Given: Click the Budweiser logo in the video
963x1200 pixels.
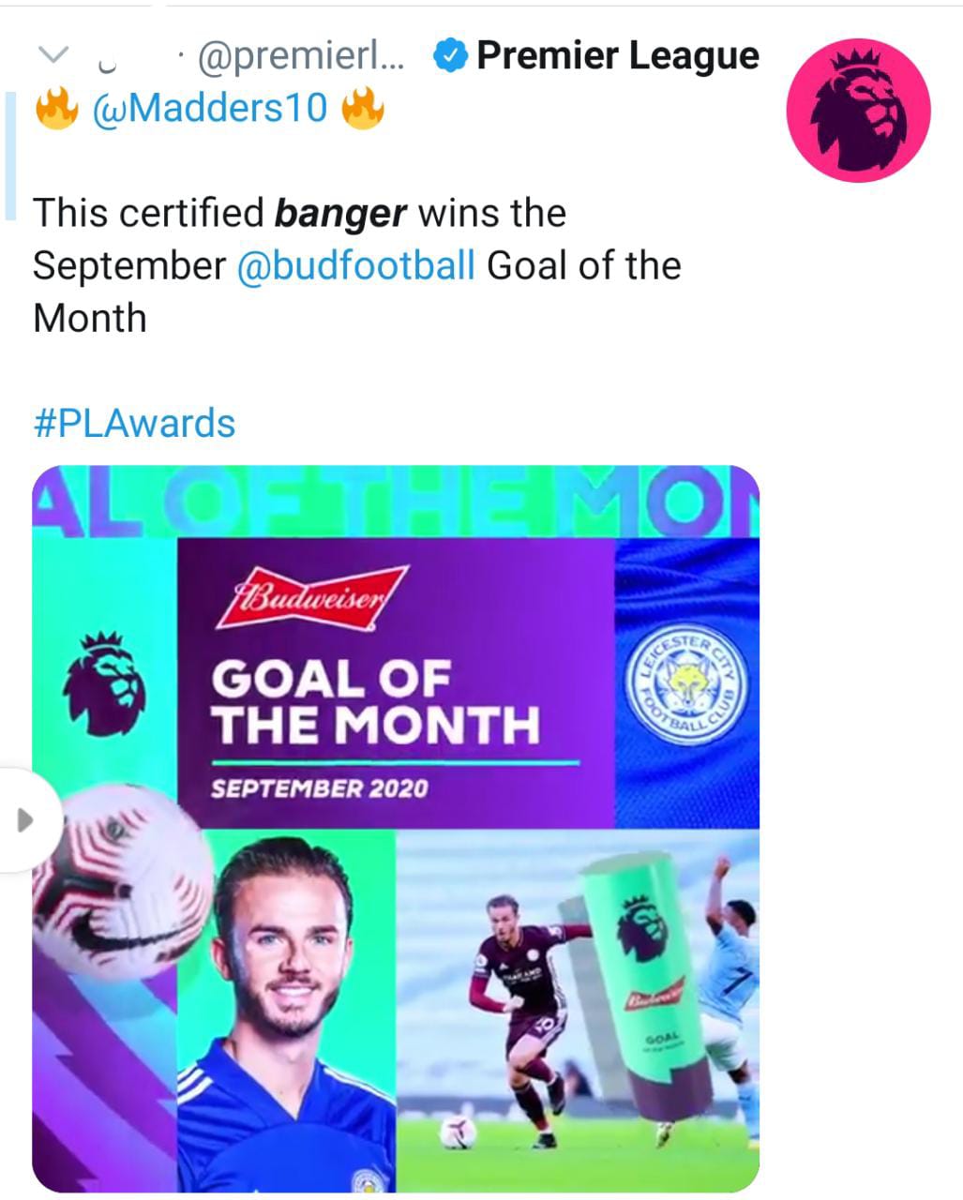Looking at the screenshot, I should pyautogui.click(x=310, y=597).
